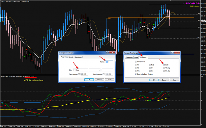The image size is (206, 128).
Task: Select the active Visualization tab in timeframes dialog
Action: [143, 57]
